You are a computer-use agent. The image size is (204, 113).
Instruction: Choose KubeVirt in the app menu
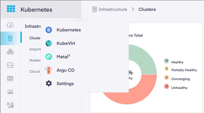[x=85, y=43]
